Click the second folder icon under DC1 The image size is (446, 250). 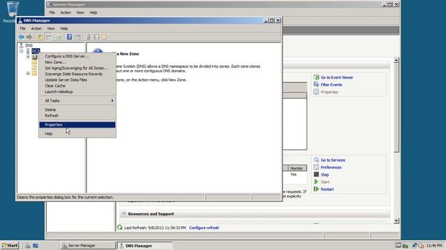pyautogui.click(x=34, y=62)
